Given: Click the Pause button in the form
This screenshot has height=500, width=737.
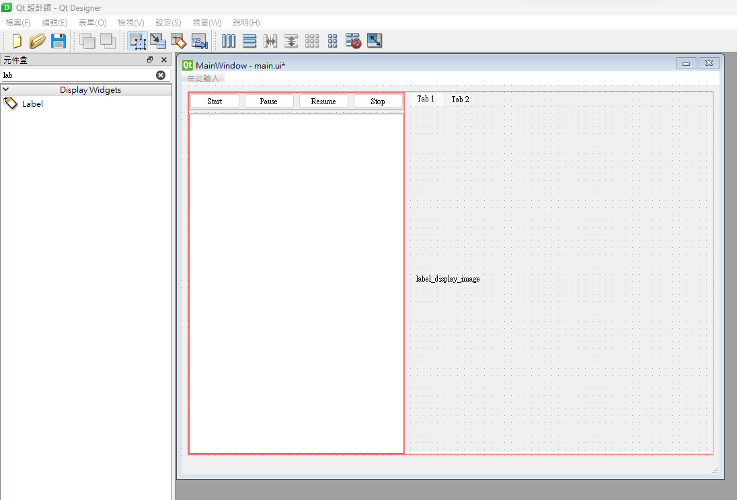Looking at the screenshot, I should coord(269,101).
